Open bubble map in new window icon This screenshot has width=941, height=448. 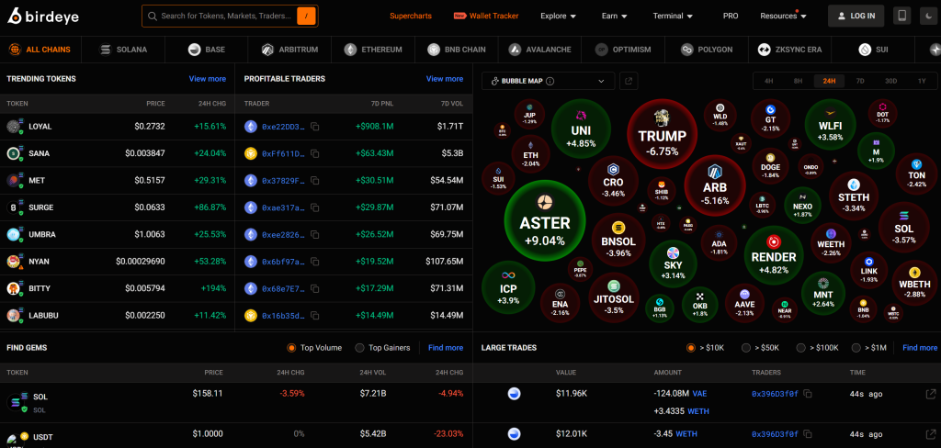tap(629, 81)
